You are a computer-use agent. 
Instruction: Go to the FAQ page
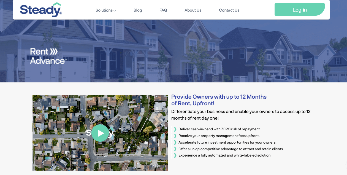click(163, 10)
